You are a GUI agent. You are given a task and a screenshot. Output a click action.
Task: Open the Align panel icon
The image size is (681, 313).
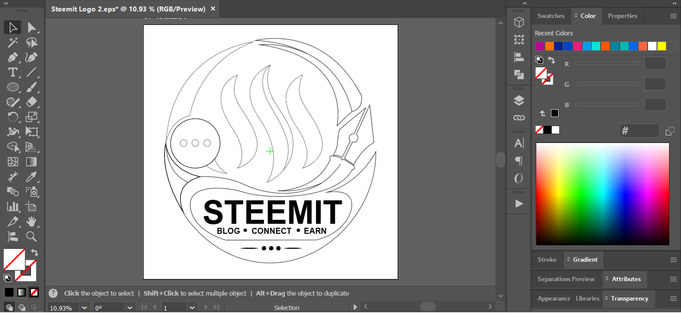tap(519, 57)
